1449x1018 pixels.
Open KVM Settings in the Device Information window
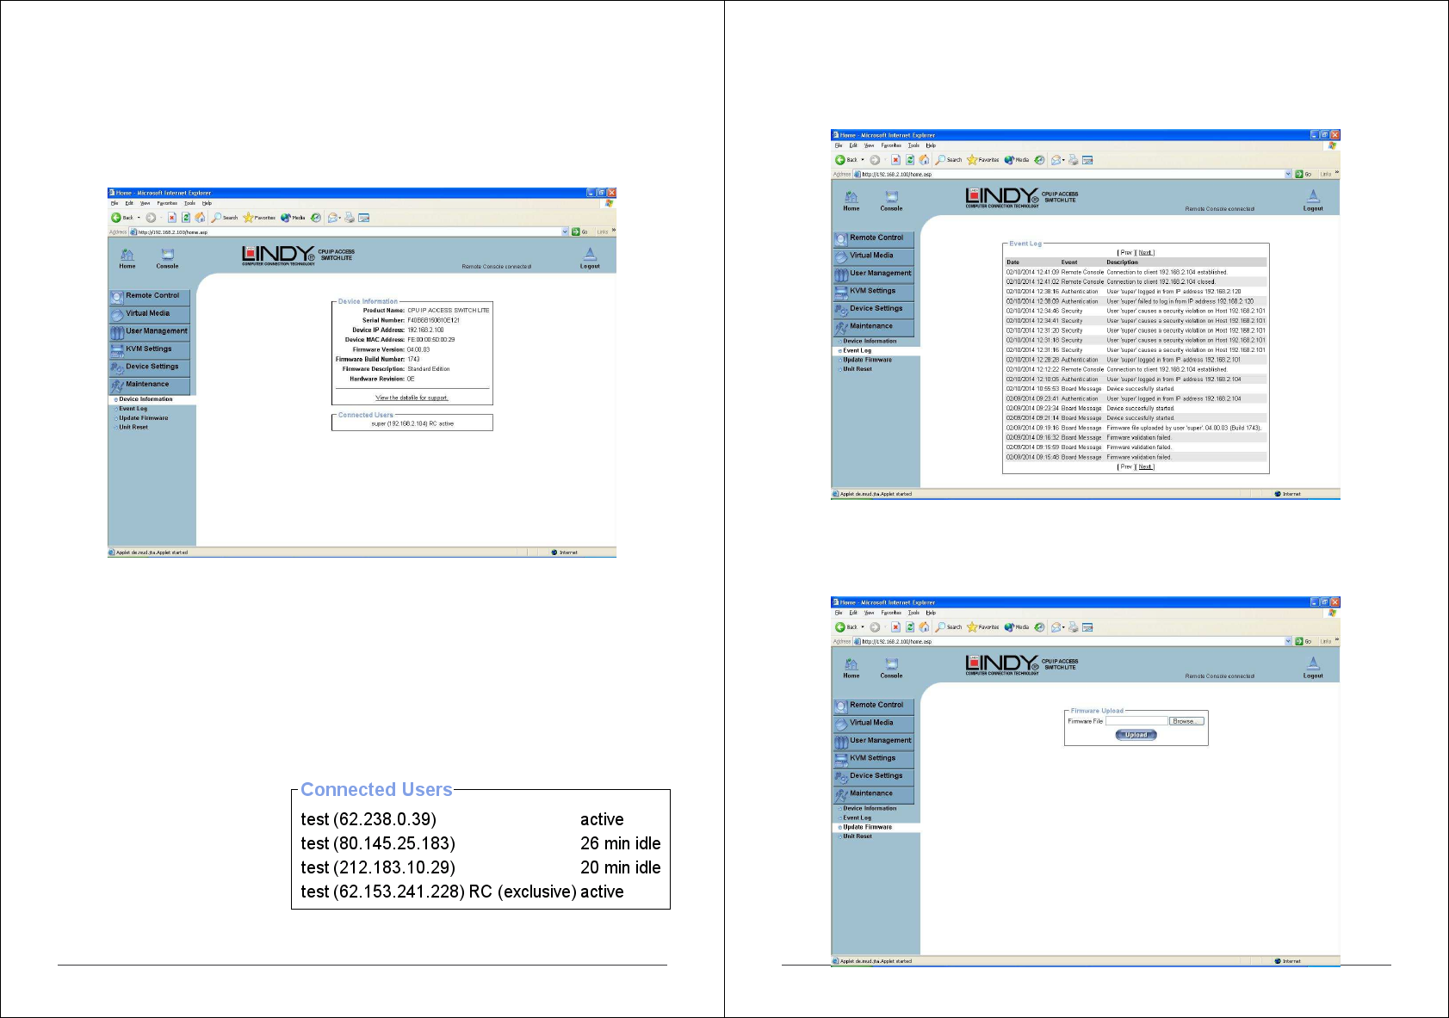tap(148, 349)
